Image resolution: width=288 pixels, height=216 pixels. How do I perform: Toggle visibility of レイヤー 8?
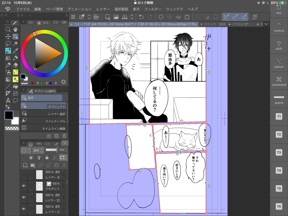click(24, 175)
